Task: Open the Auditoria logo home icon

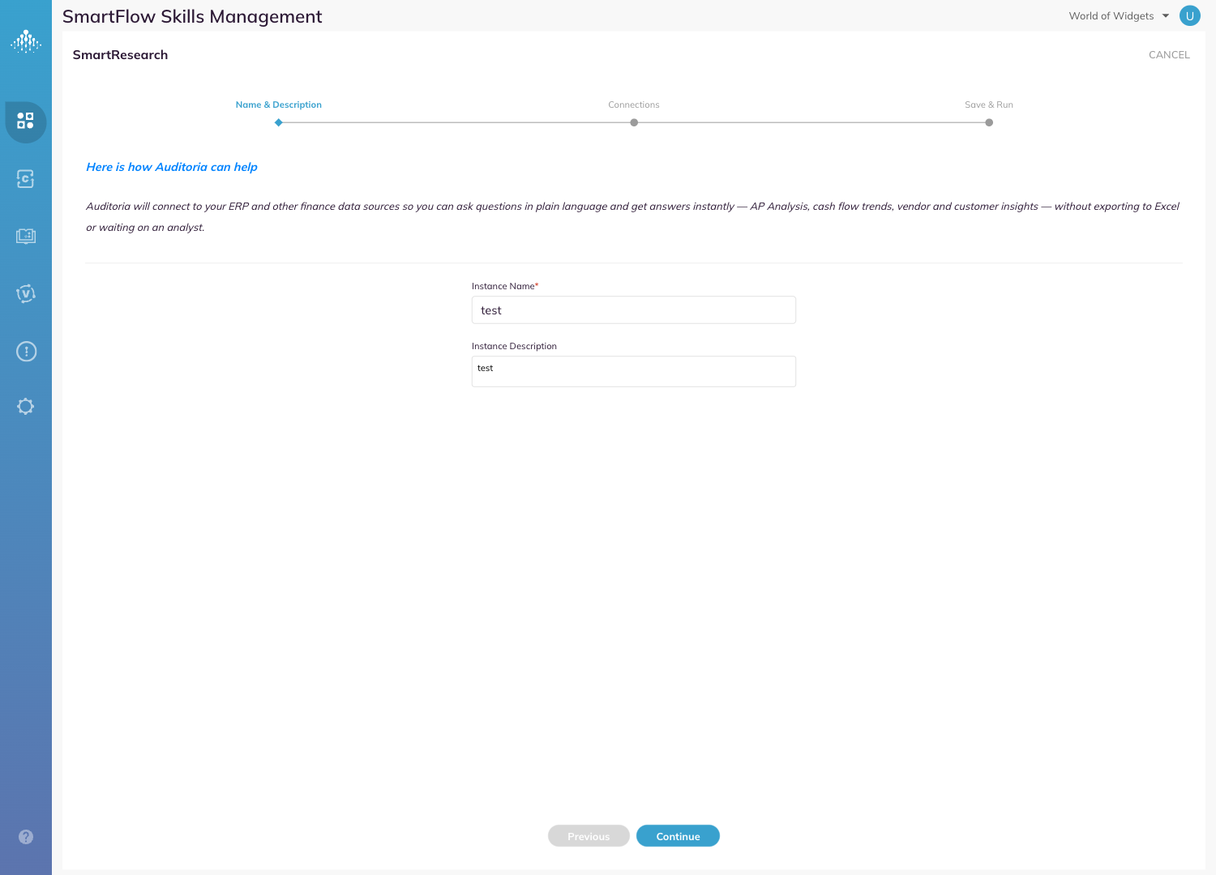Action: [26, 41]
